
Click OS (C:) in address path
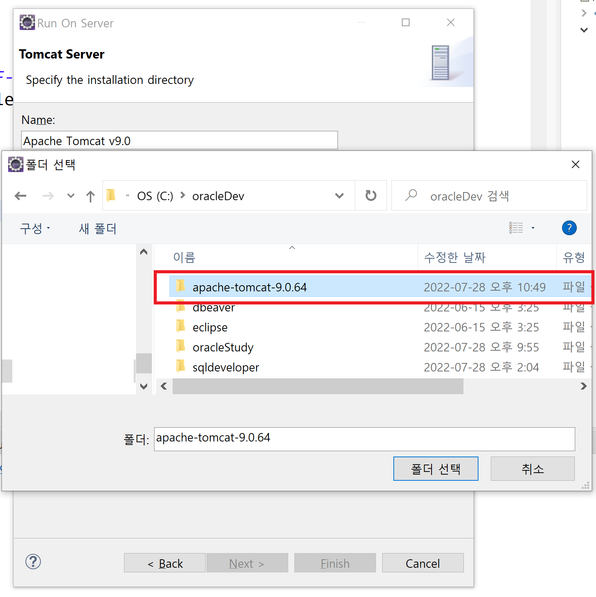click(155, 196)
